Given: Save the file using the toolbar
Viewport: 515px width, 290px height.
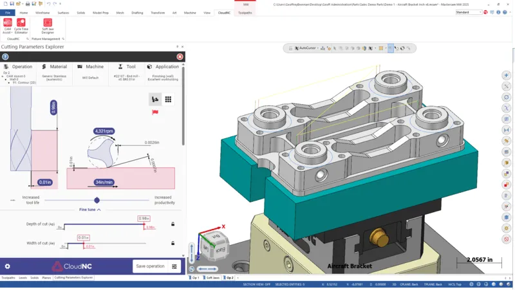Looking at the screenshot, I should pos(12,4).
